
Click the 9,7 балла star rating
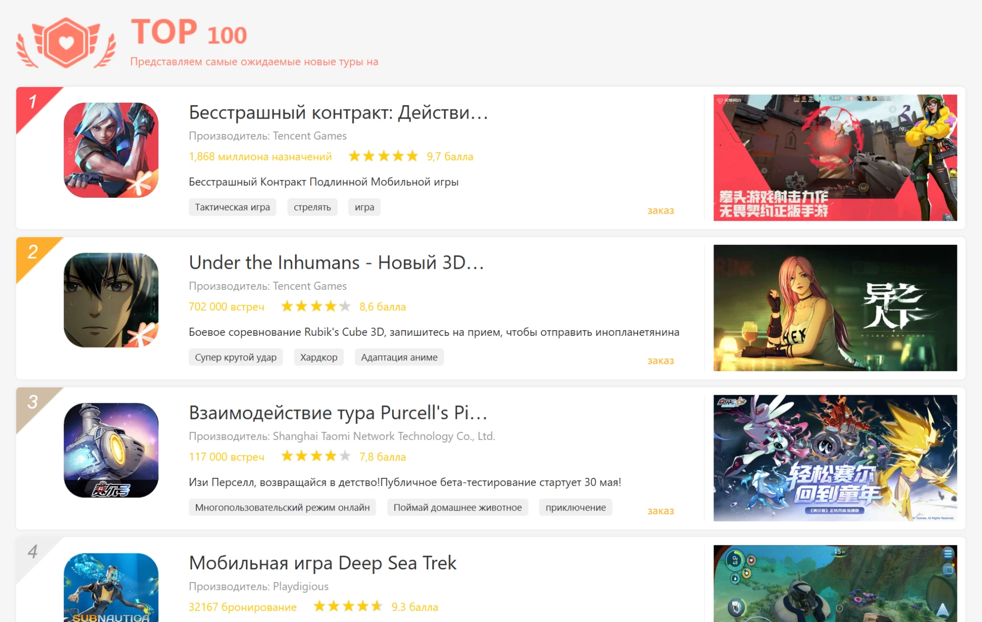click(x=383, y=156)
